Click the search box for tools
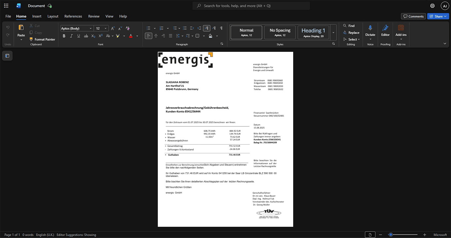The width and height of the screenshot is (451, 238). point(251,6)
